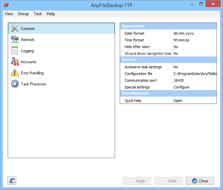The image size is (223, 190).
Task: Click the Accounts people icon
Action: click(15, 62)
